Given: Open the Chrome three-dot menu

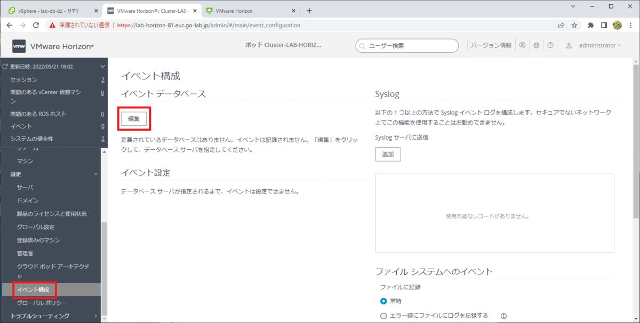Looking at the screenshot, I should click(631, 25).
